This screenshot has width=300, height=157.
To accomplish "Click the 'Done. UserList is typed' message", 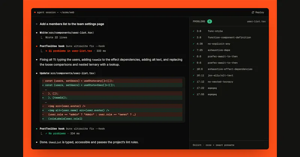I will click(x=89, y=142).
